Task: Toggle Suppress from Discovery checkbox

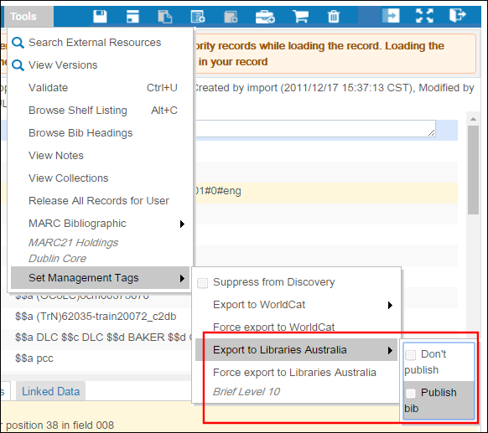Action: point(203,283)
